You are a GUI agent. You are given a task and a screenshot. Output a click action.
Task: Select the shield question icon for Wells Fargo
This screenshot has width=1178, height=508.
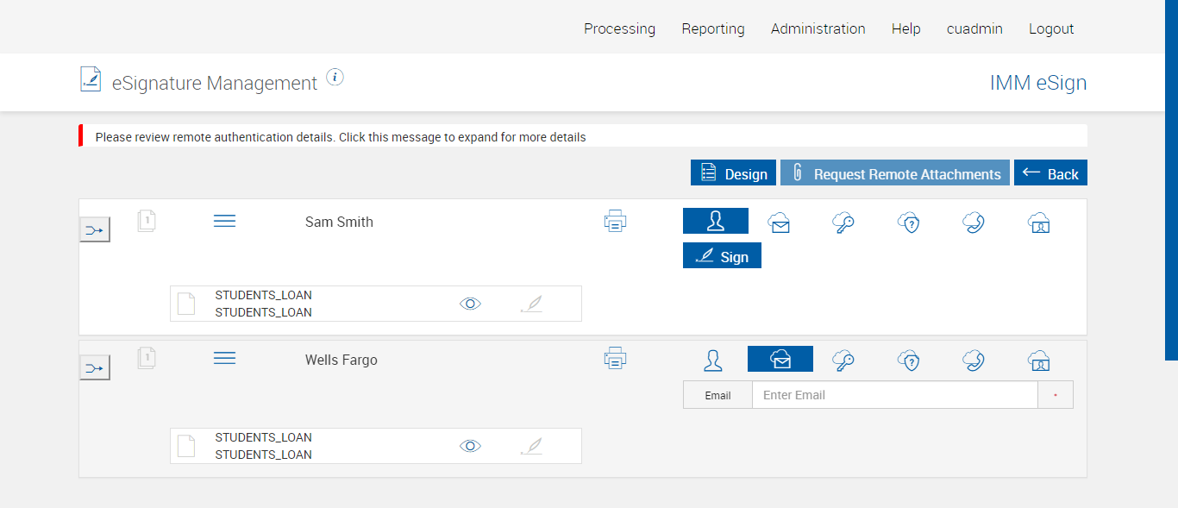(x=909, y=360)
